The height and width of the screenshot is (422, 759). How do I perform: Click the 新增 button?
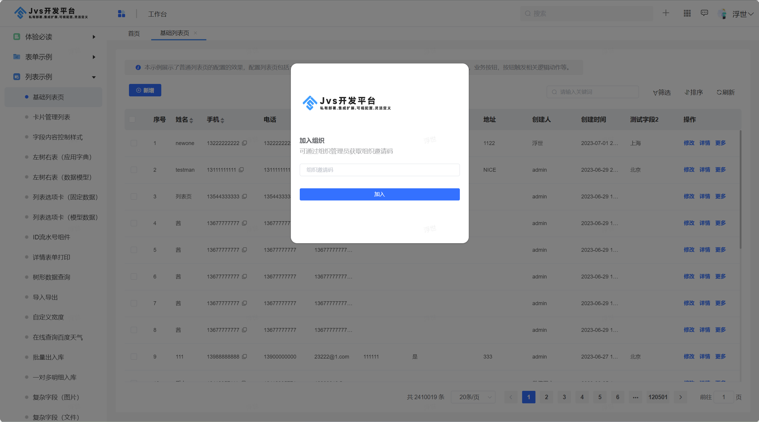(145, 90)
